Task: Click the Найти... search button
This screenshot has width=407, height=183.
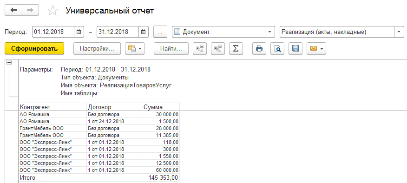Action: coord(171,48)
